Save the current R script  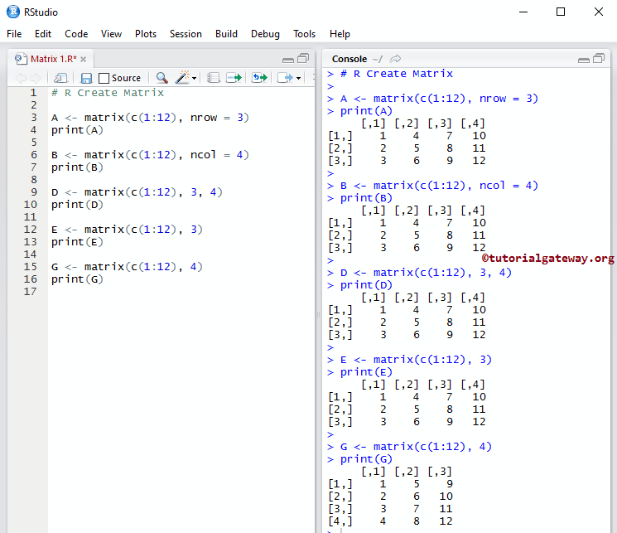(x=86, y=78)
